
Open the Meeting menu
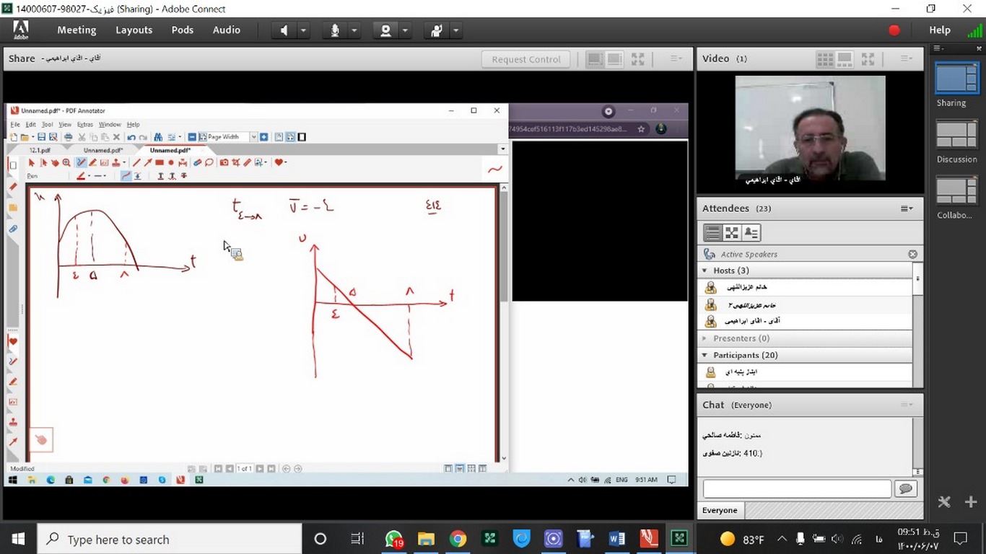77,30
